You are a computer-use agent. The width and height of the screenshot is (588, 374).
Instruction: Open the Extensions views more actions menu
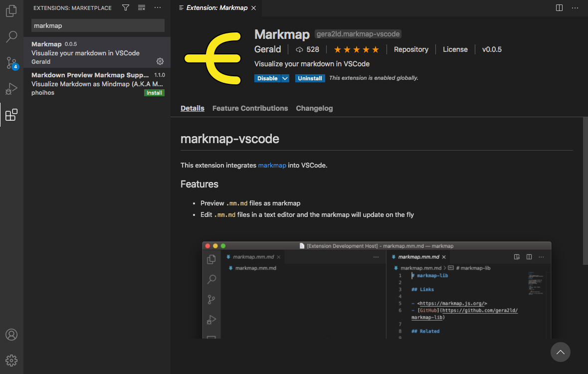[158, 7]
